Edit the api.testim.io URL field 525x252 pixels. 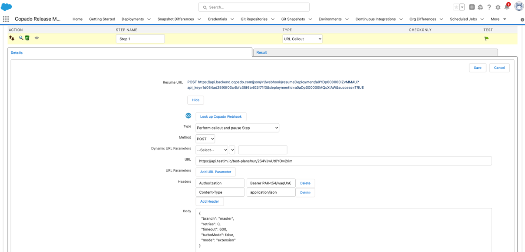coord(343,161)
